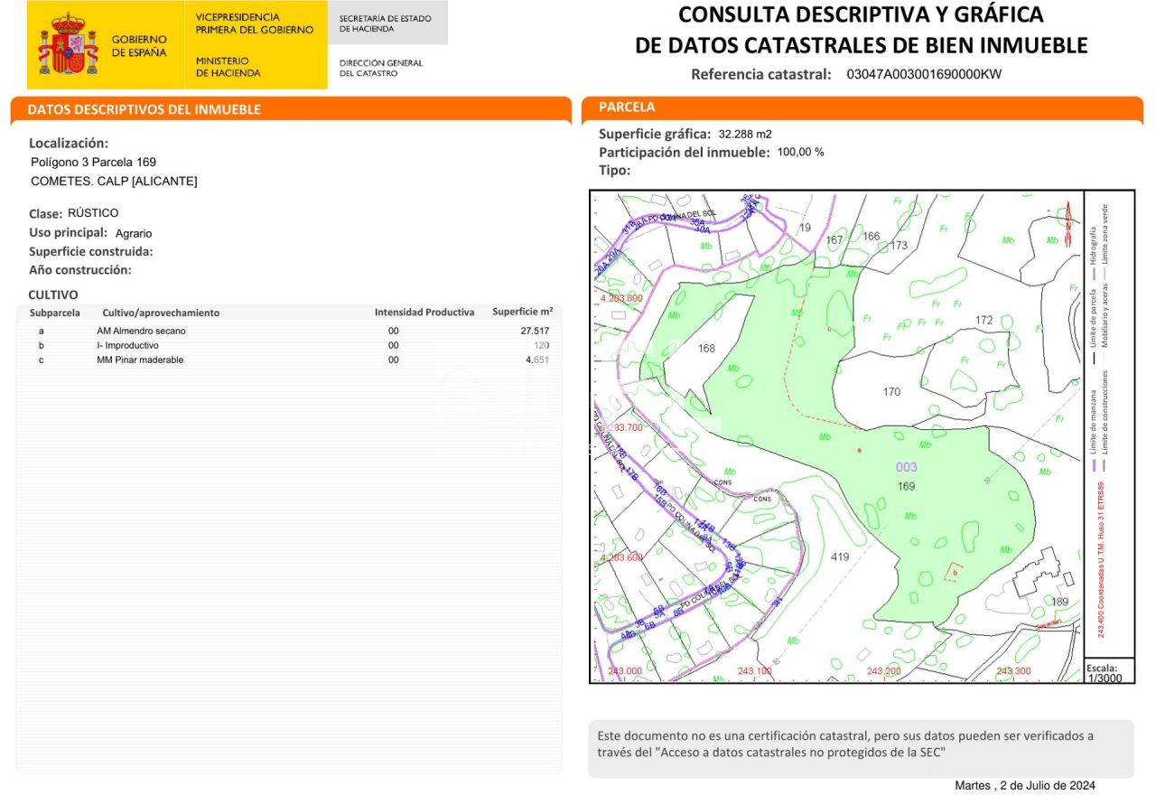Select parcel 169 label on the map
The width and height of the screenshot is (1156, 795).
click(906, 486)
